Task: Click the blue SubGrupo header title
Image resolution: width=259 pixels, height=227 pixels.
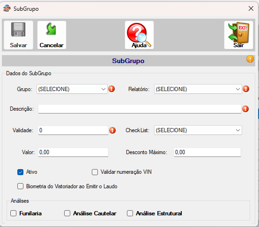Action: [x=128, y=61]
